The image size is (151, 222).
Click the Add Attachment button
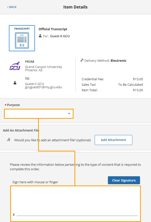[x=113, y=140]
